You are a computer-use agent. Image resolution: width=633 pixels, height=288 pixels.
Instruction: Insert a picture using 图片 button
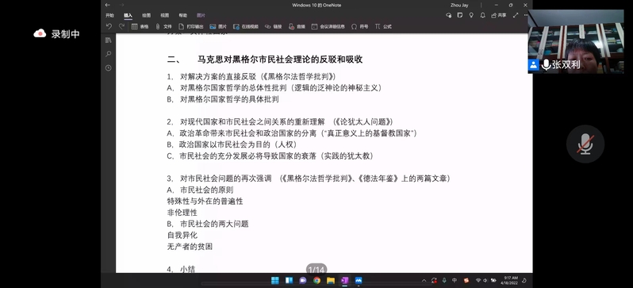[x=218, y=27]
